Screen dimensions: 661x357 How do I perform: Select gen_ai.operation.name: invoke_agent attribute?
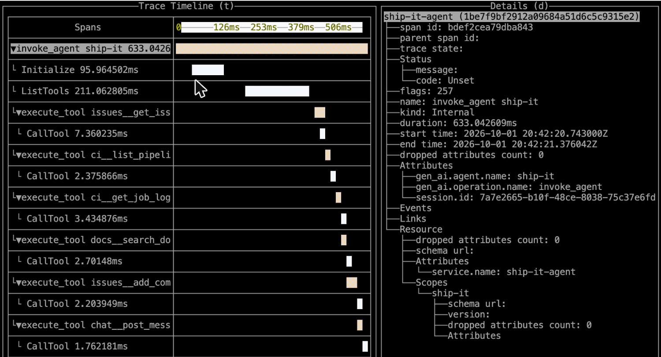[x=509, y=186]
